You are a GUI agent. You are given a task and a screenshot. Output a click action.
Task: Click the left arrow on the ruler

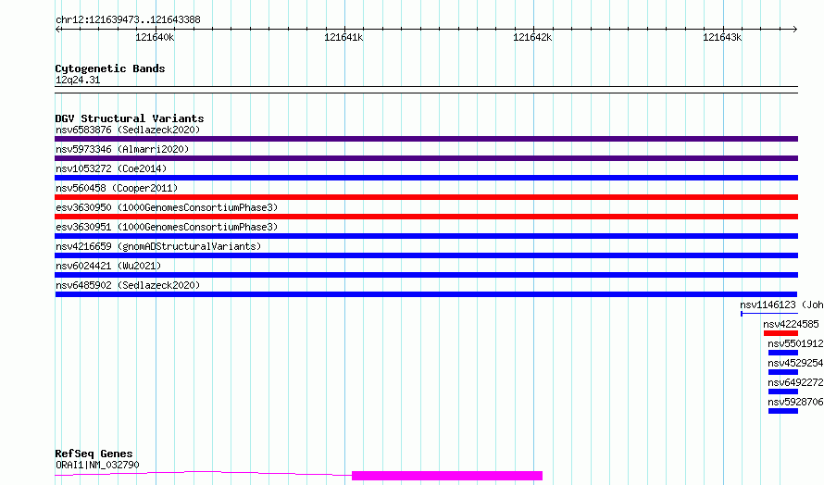(58, 29)
